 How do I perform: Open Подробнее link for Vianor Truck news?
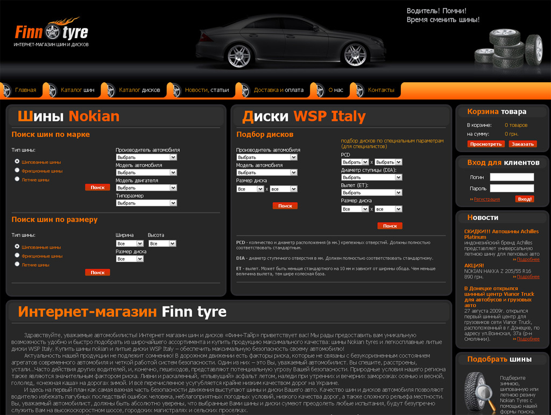pyautogui.click(x=528, y=339)
